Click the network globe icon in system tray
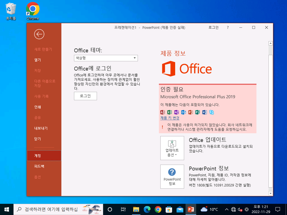This screenshot has height=215, width=287. click(x=233, y=209)
